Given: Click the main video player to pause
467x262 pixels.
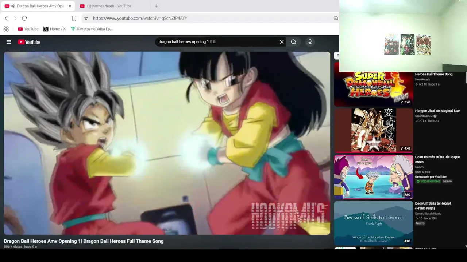Looking at the screenshot, I should click(x=167, y=143).
